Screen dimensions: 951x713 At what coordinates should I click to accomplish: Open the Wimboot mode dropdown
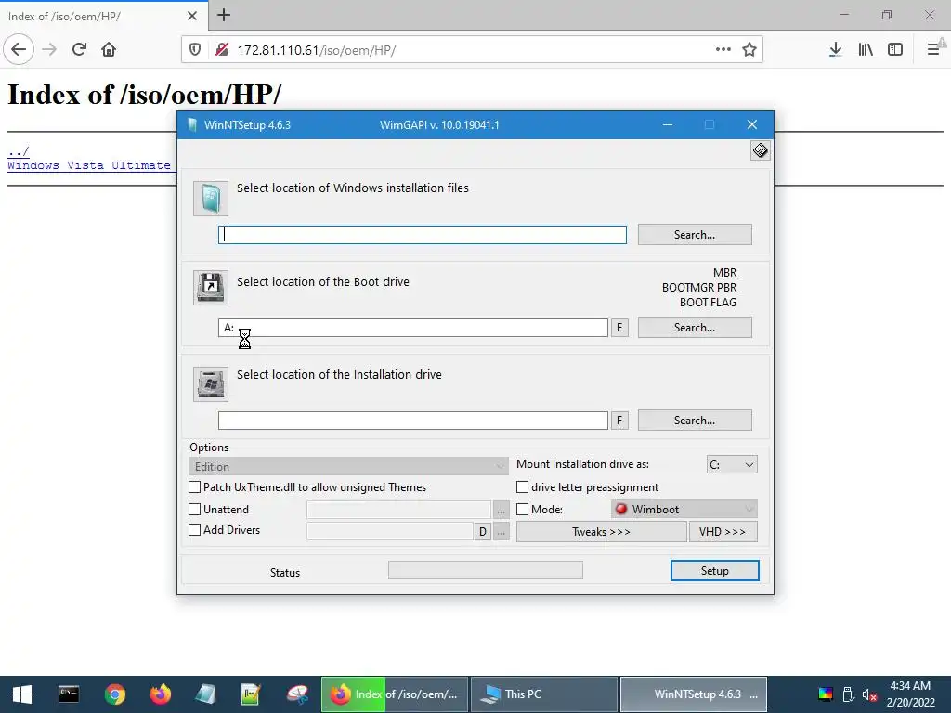coord(684,510)
